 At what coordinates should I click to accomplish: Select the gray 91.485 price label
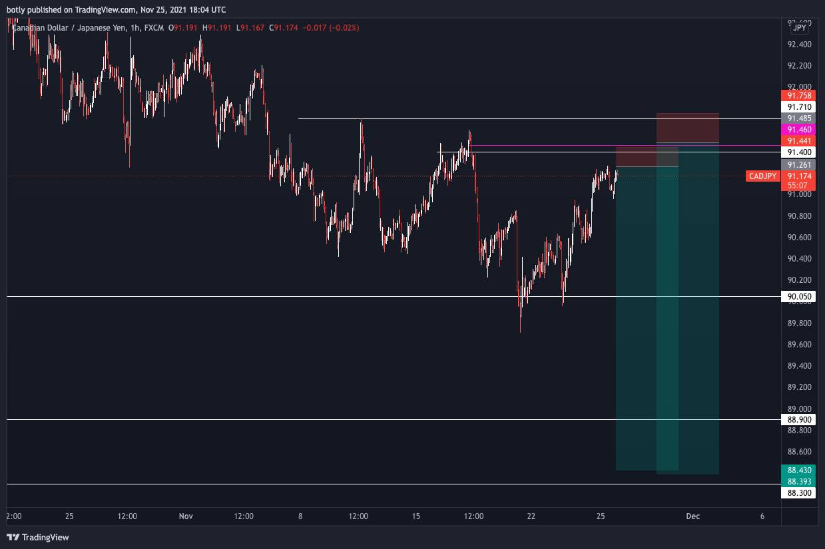pyautogui.click(x=799, y=118)
